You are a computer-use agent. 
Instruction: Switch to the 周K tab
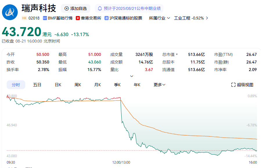[x=78, y=85]
